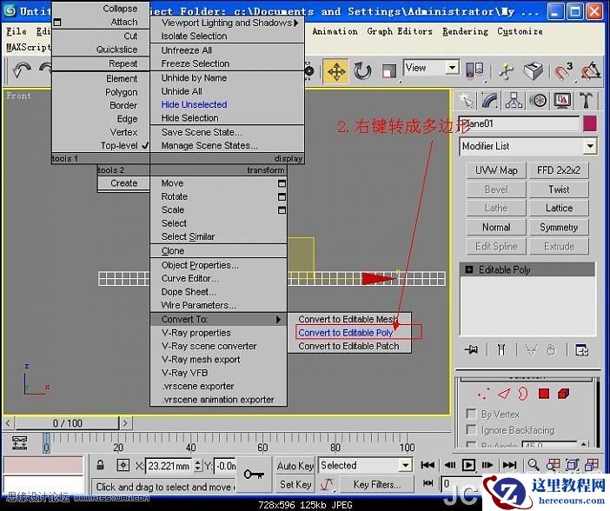The height and width of the screenshot is (511, 610).
Task: Toggle Set Key animation mode
Action: click(x=295, y=484)
